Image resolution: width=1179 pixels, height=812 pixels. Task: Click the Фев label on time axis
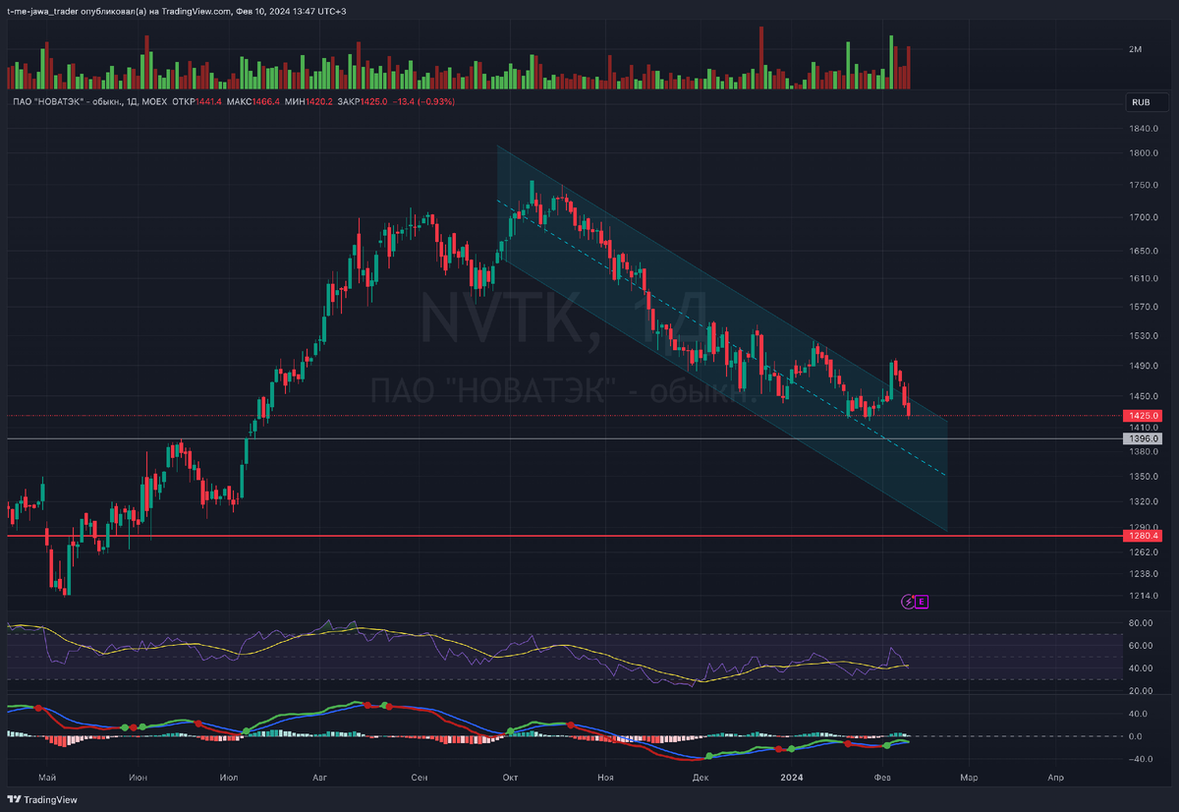point(884,778)
